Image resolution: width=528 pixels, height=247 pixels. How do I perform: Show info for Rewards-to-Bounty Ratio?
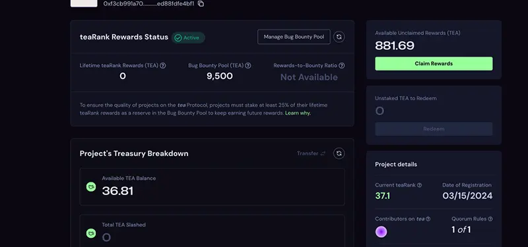click(x=341, y=65)
